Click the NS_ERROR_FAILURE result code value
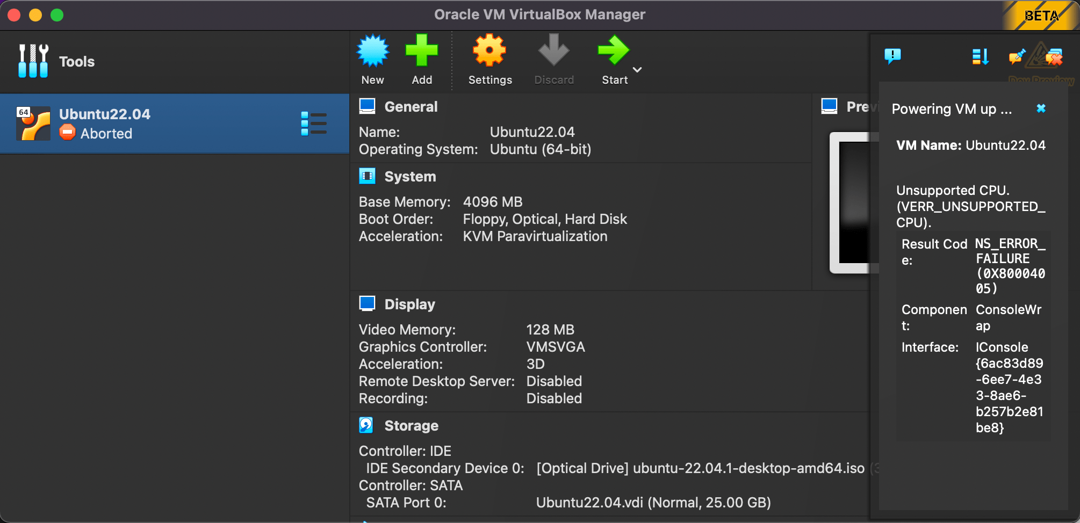This screenshot has height=523, width=1080. point(1010,266)
